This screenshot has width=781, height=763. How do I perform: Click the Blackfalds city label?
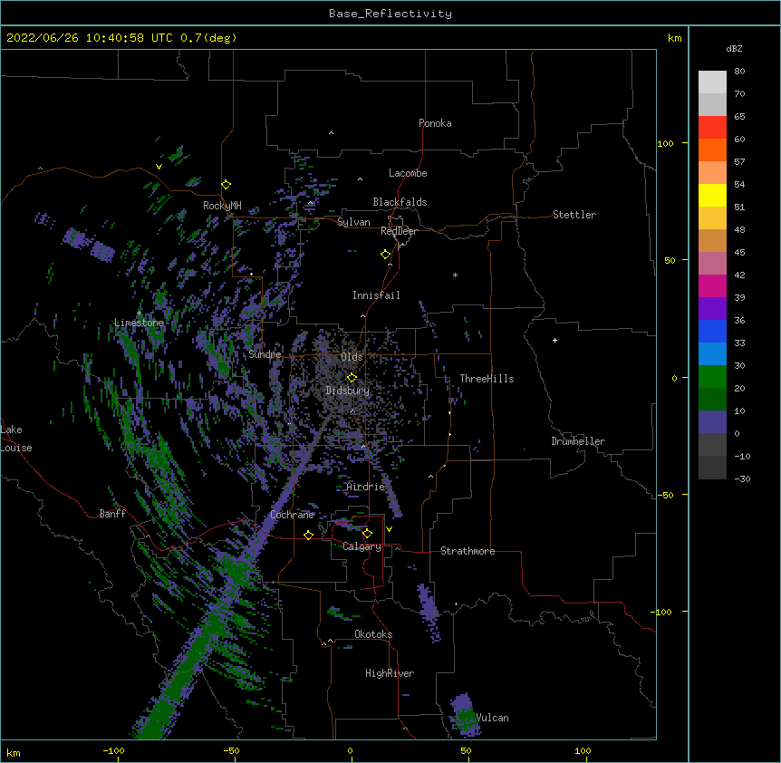click(x=400, y=202)
